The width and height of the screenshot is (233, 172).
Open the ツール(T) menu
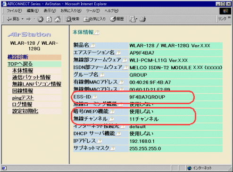pos(93,11)
